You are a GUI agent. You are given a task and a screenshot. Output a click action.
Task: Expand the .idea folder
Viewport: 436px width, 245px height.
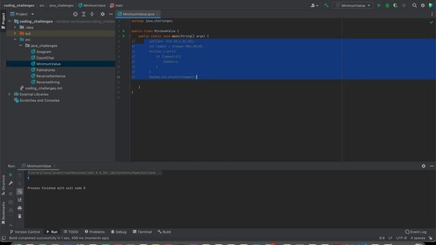(15, 27)
